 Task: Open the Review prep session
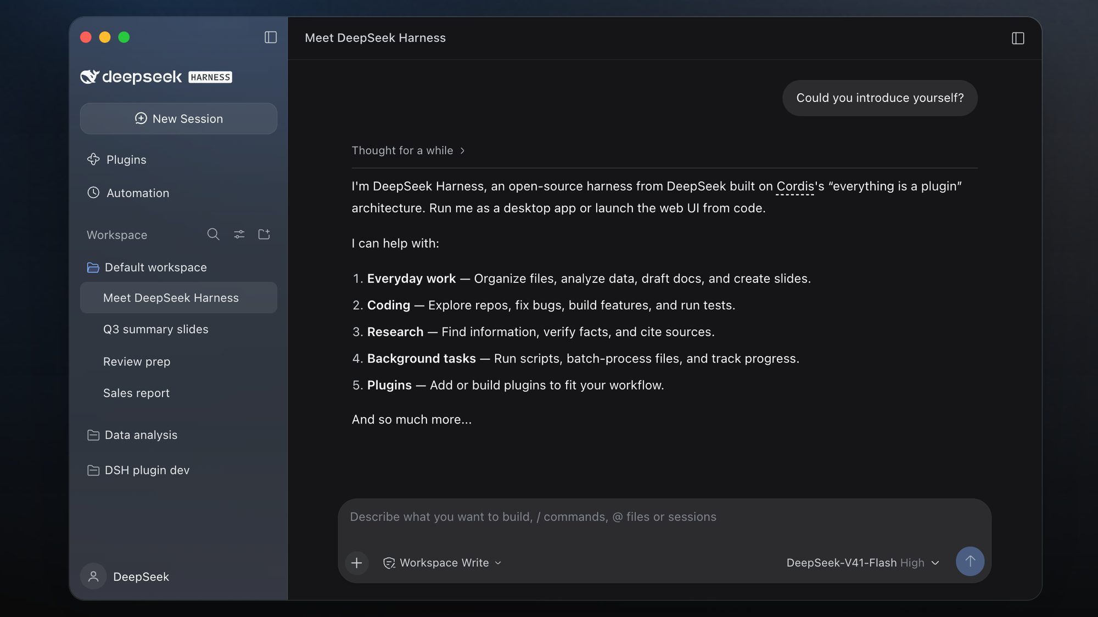pyautogui.click(x=137, y=361)
